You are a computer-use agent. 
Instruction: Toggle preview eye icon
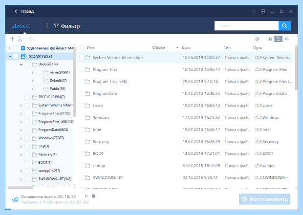[257, 39]
